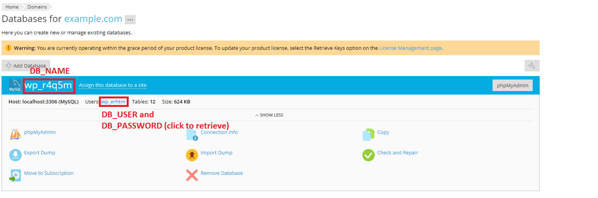Open the example.com domain link in heading
This screenshot has height=198, width=598.
tap(93, 19)
